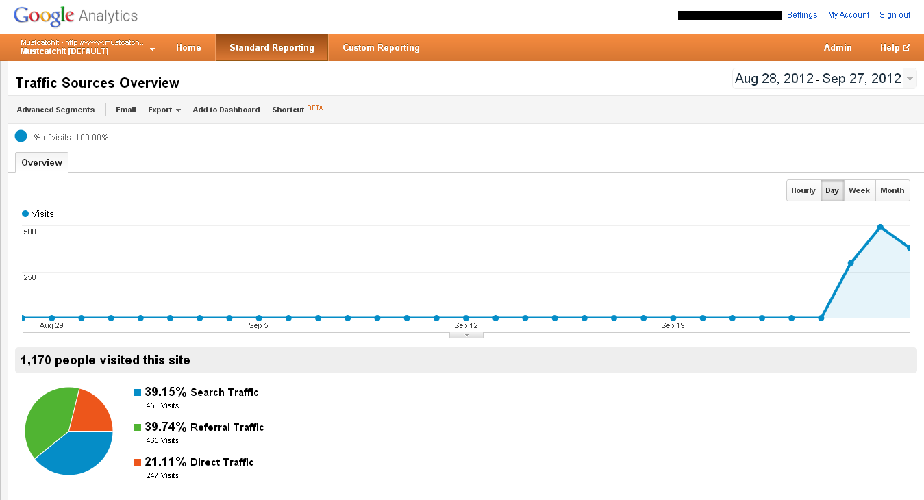This screenshot has width=924, height=500.
Task: Set graph interval to Month
Action: click(x=892, y=190)
